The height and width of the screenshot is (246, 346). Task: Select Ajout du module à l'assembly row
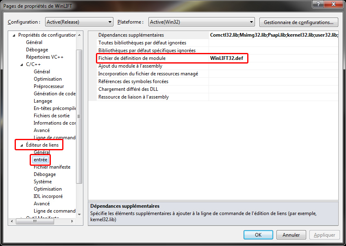213,66
